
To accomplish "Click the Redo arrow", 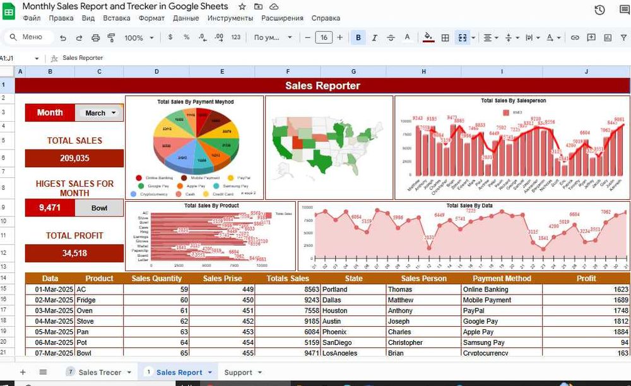I will [80, 38].
